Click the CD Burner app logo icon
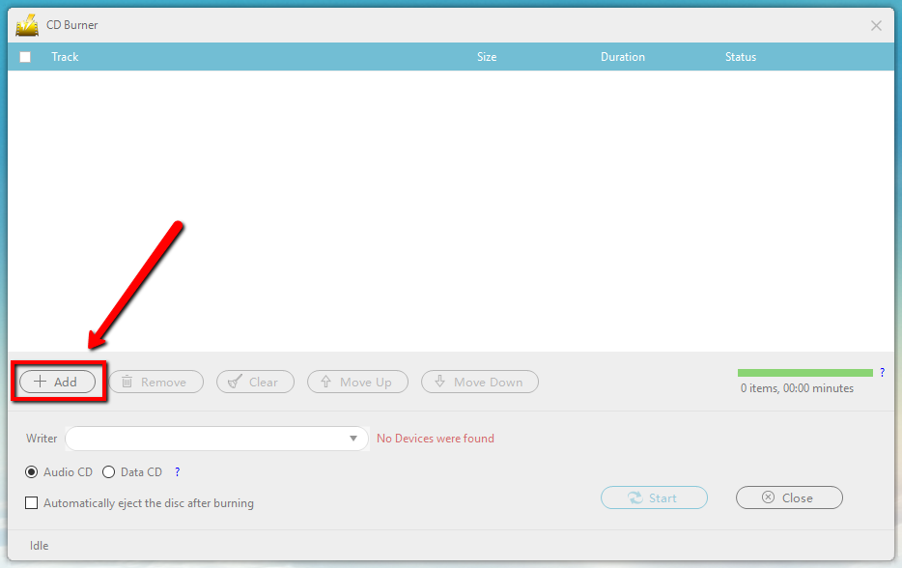 click(27, 25)
